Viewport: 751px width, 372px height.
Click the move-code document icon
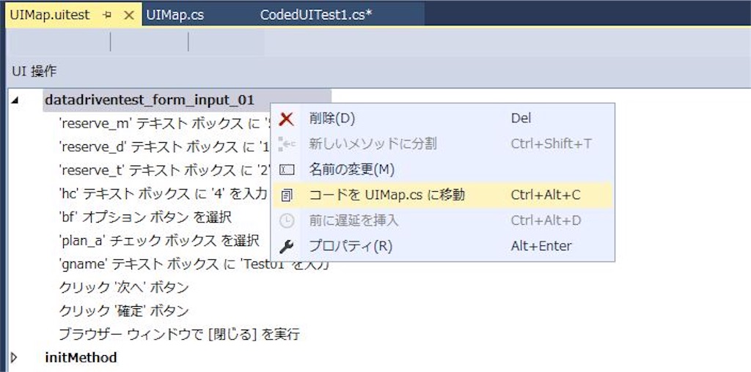[x=287, y=195]
